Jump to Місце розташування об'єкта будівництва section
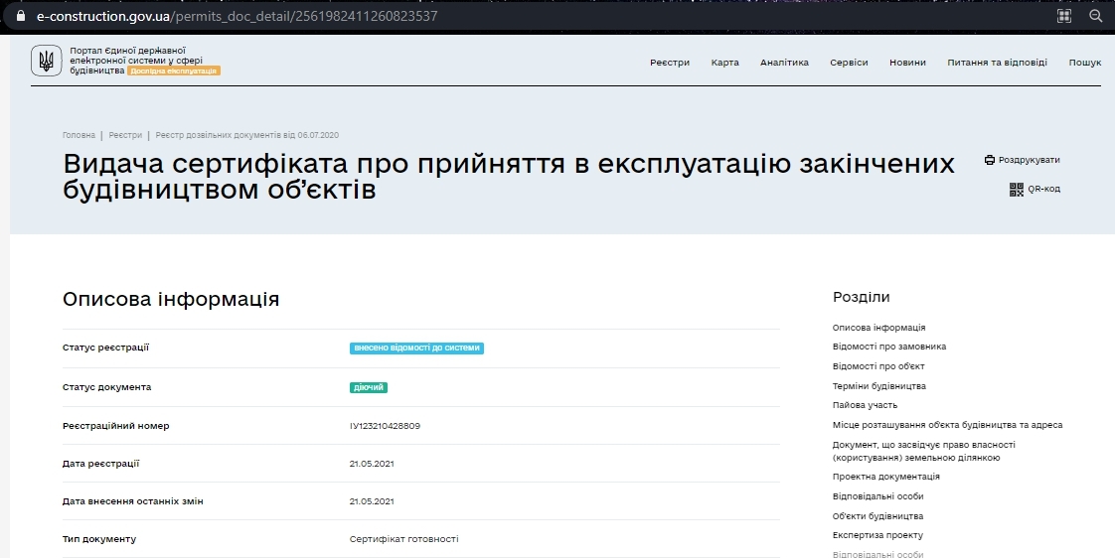Screen dimensions: 1115x558 click(948, 425)
